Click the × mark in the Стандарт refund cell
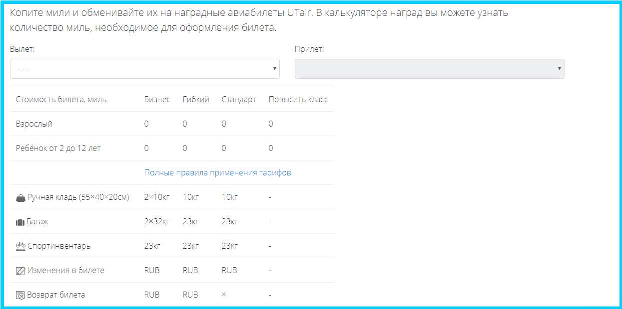The height and width of the screenshot is (309, 622). (x=224, y=295)
